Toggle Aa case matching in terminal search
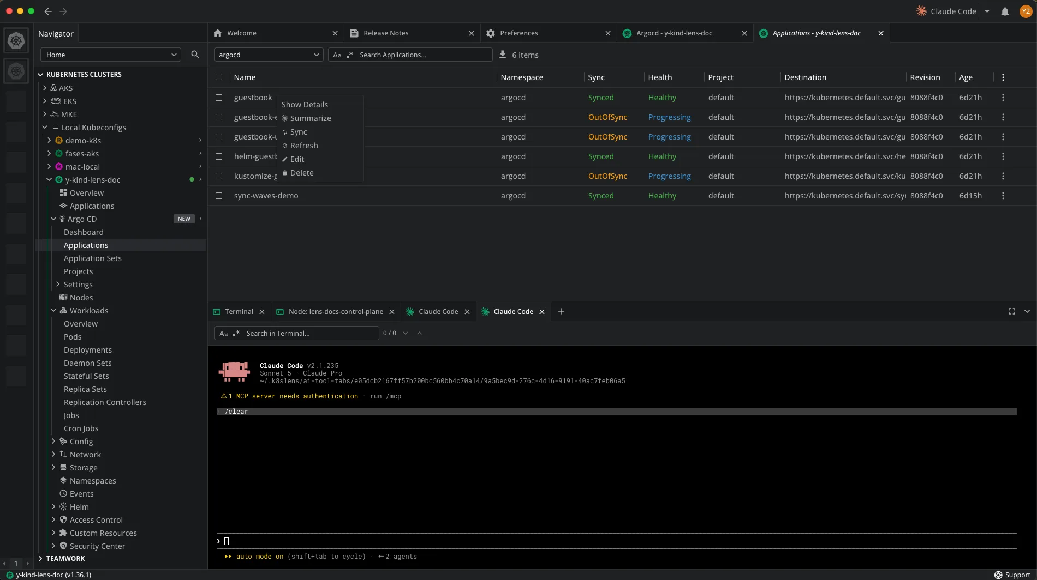Screen dimensions: 1037x580 (224, 334)
